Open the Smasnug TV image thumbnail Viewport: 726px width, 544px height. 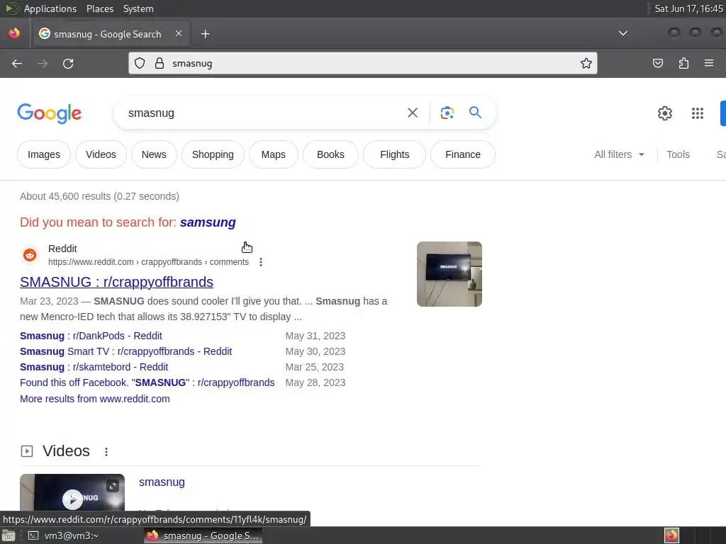coord(449,274)
